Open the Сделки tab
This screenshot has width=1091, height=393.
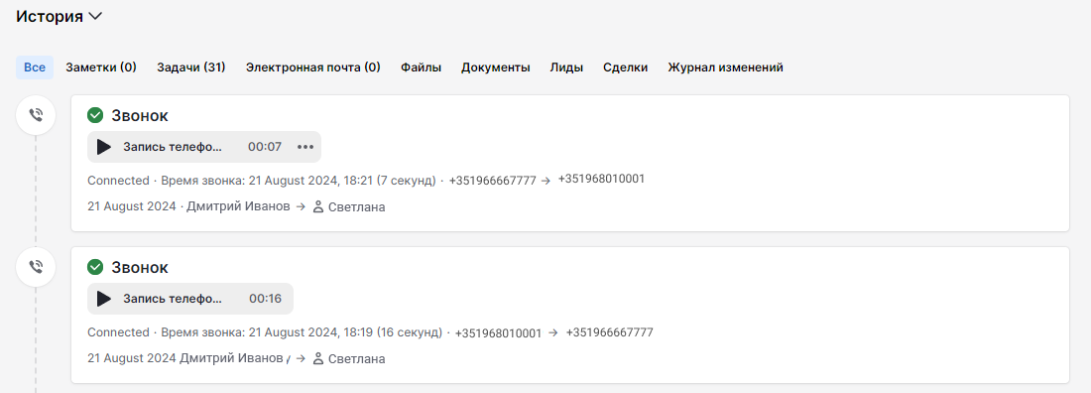[x=626, y=67]
